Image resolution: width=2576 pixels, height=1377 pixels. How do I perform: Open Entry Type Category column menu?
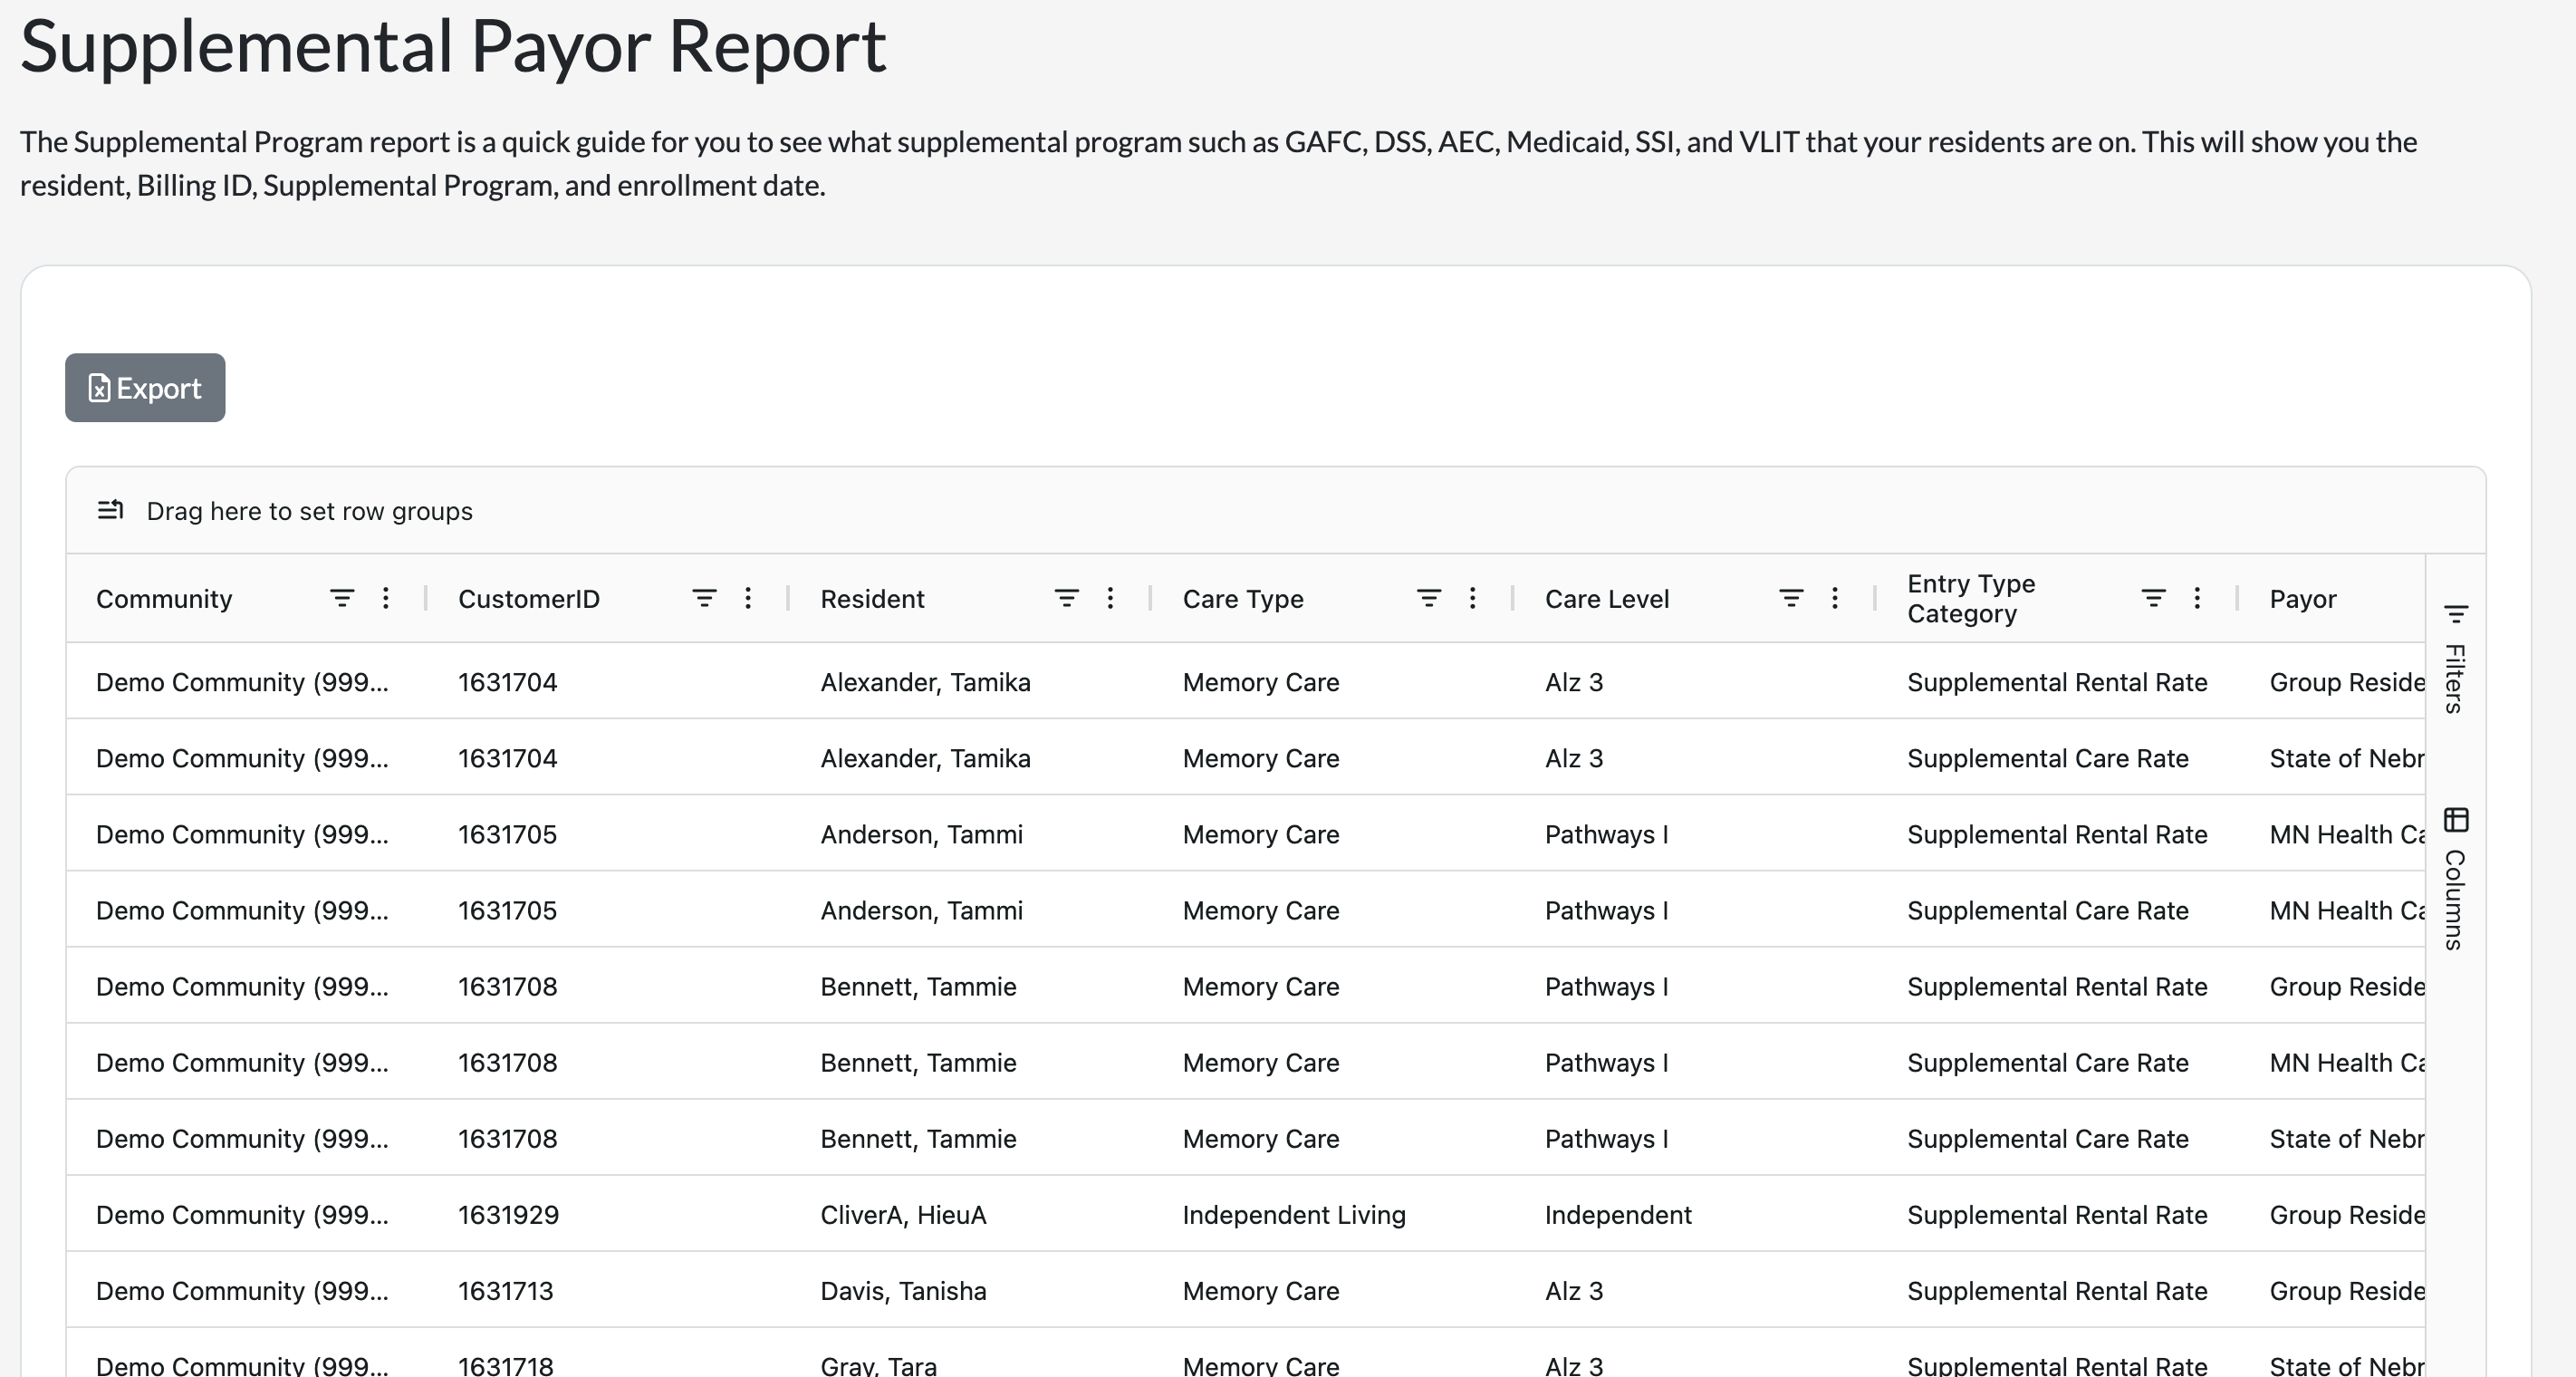point(2196,598)
